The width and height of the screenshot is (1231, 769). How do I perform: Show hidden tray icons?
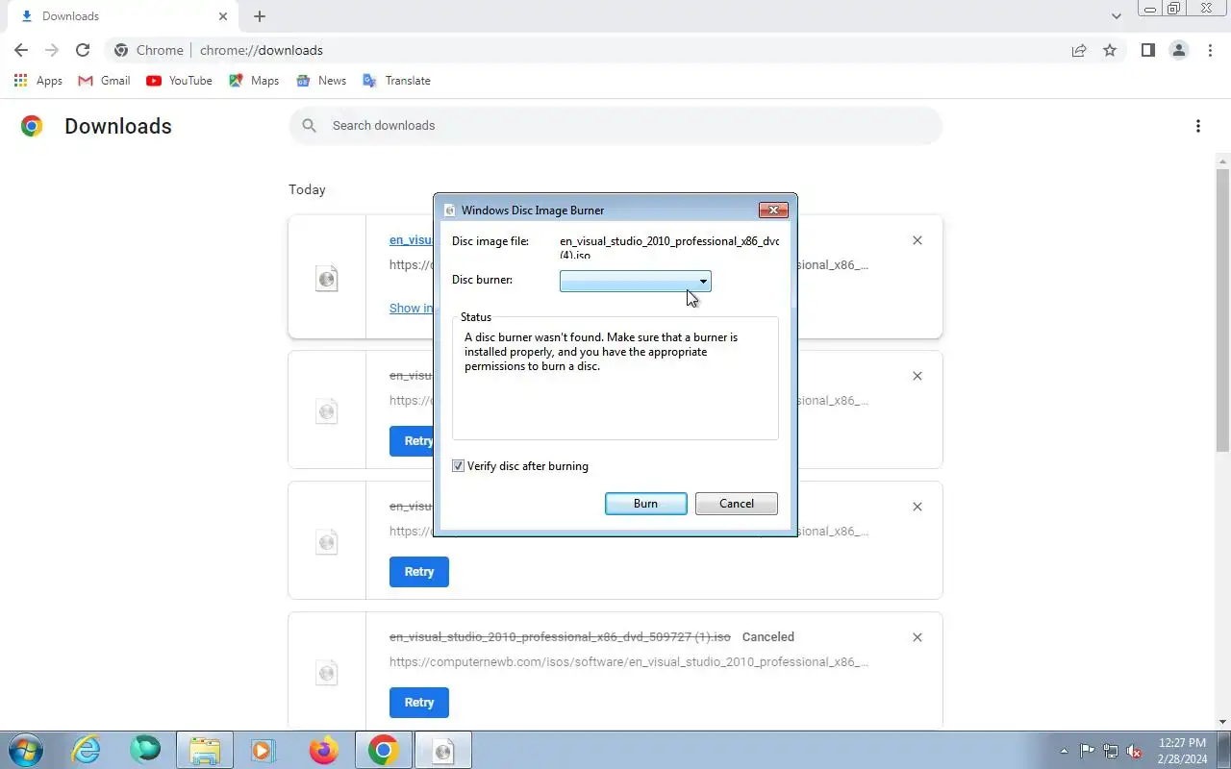(1064, 751)
